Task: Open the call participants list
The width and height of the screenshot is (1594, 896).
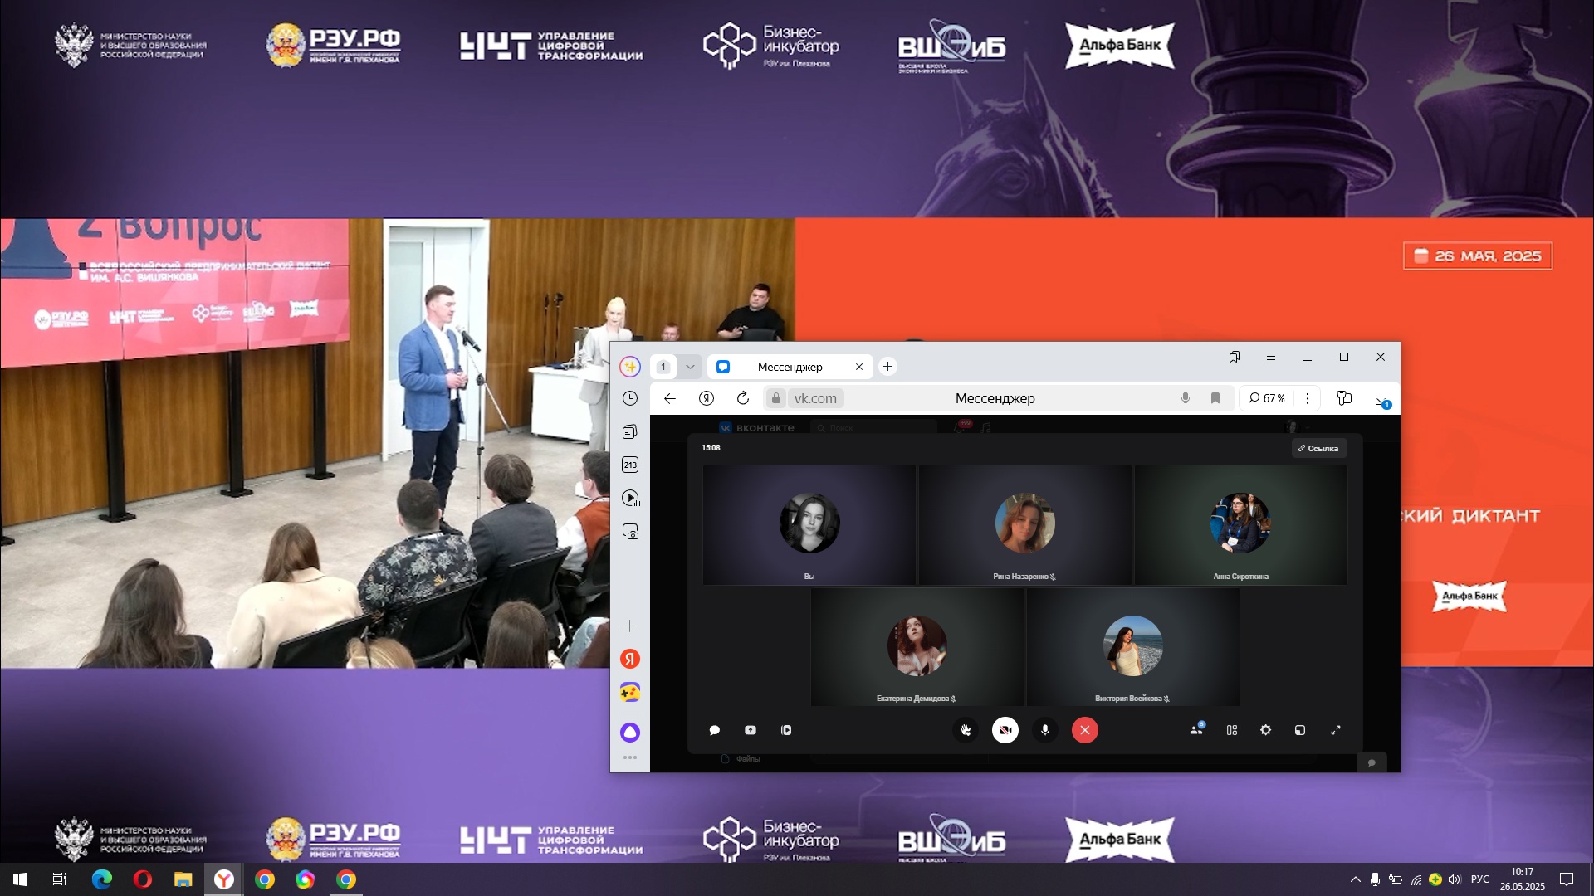Action: (x=1196, y=730)
